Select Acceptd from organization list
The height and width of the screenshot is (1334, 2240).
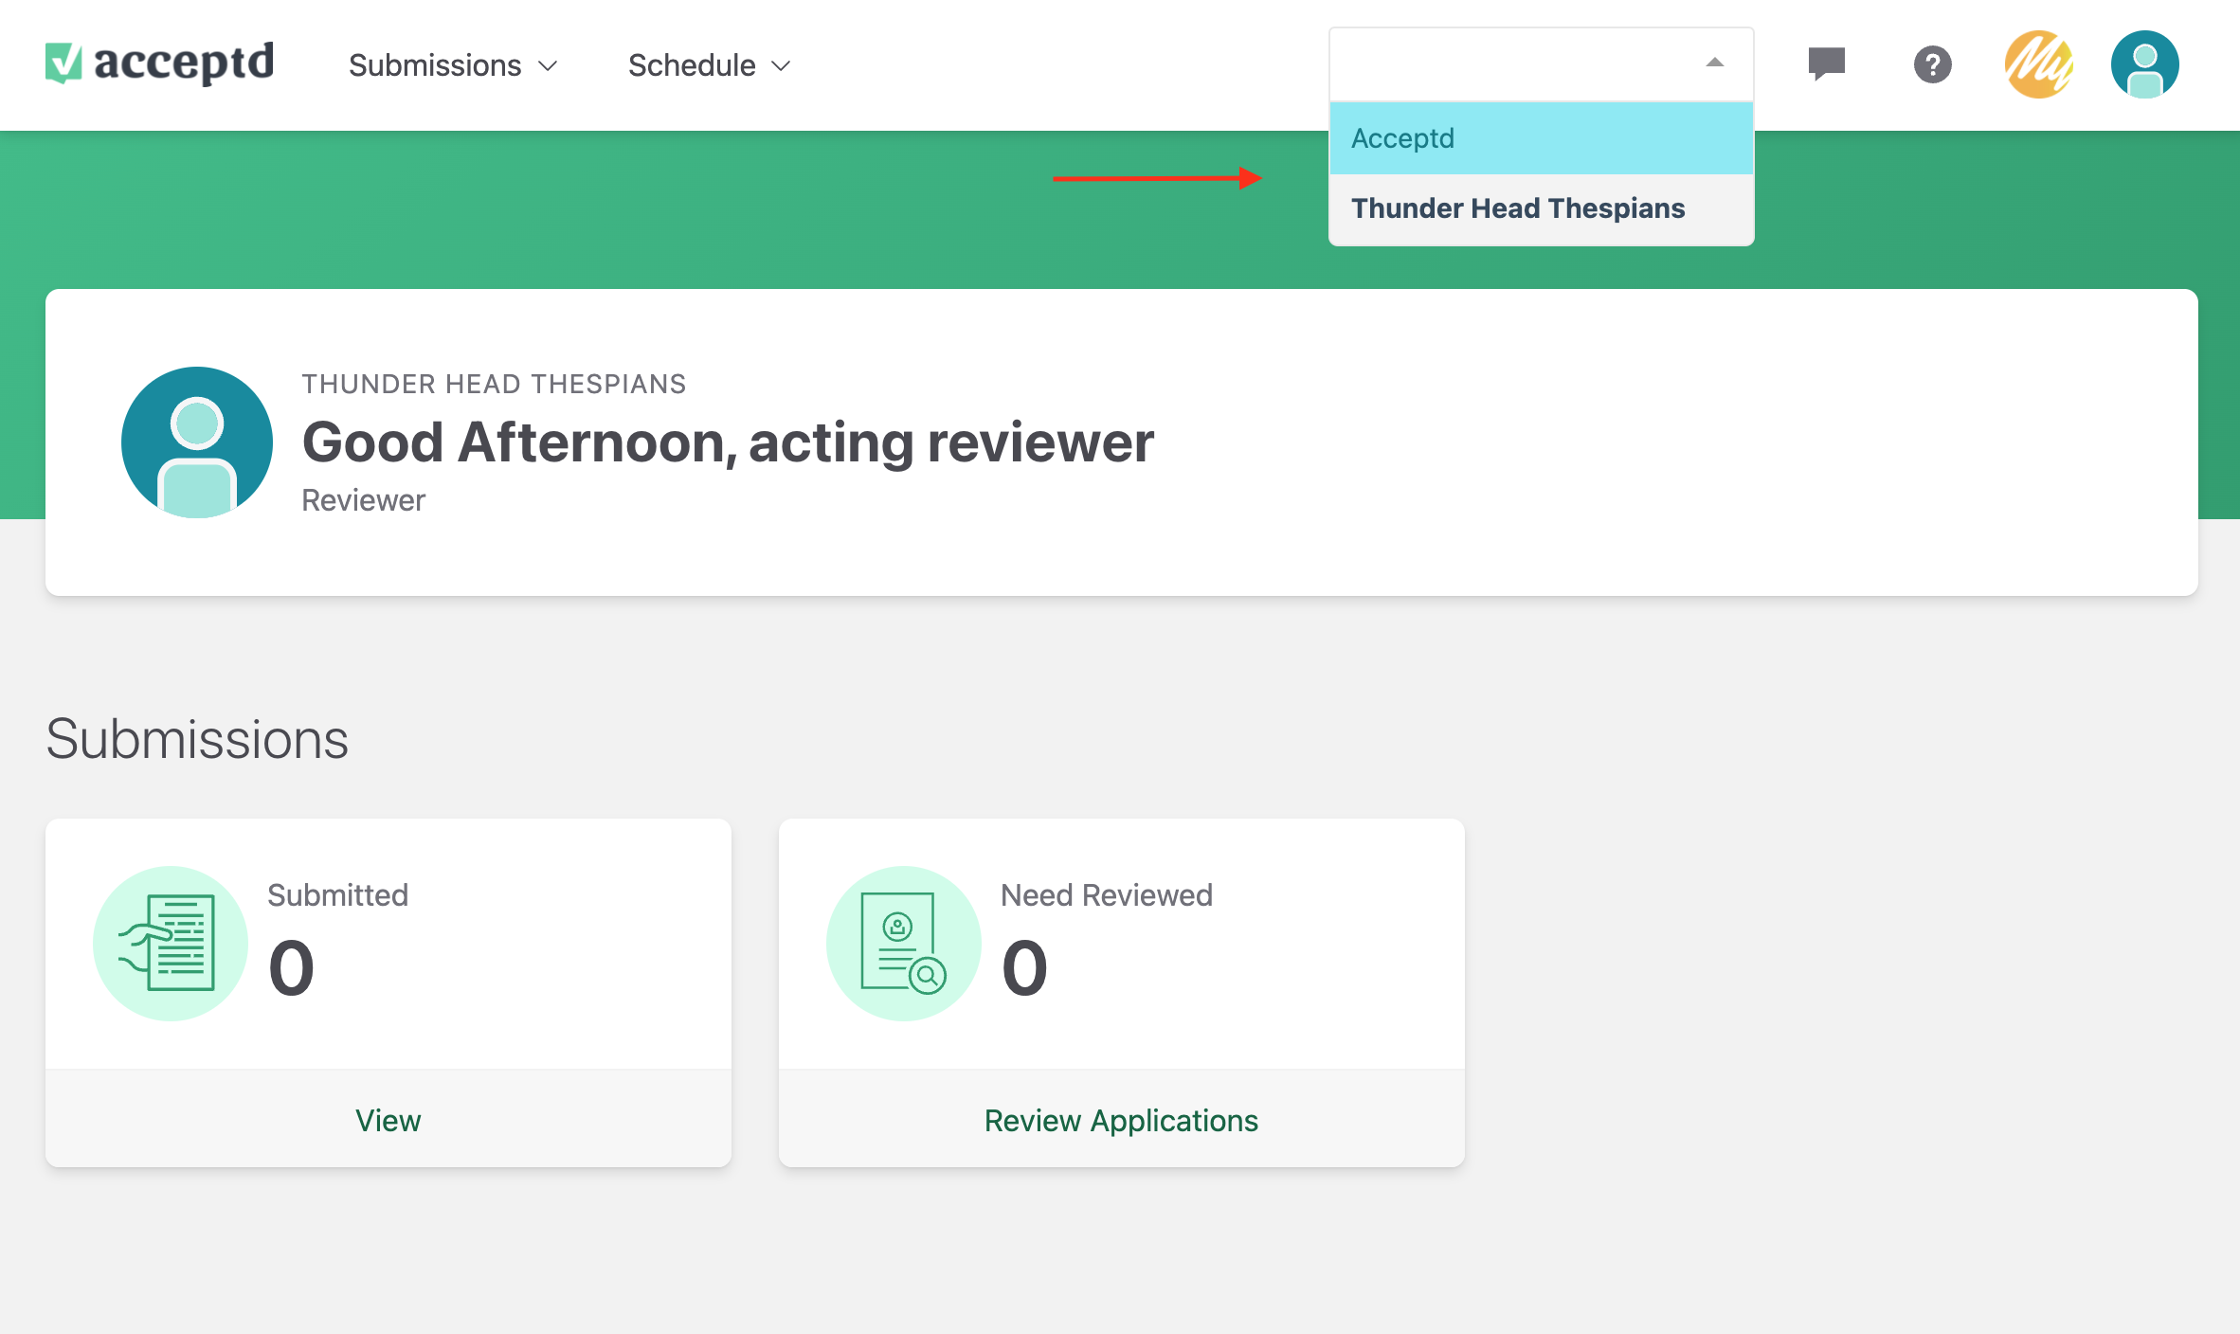coord(1541,138)
